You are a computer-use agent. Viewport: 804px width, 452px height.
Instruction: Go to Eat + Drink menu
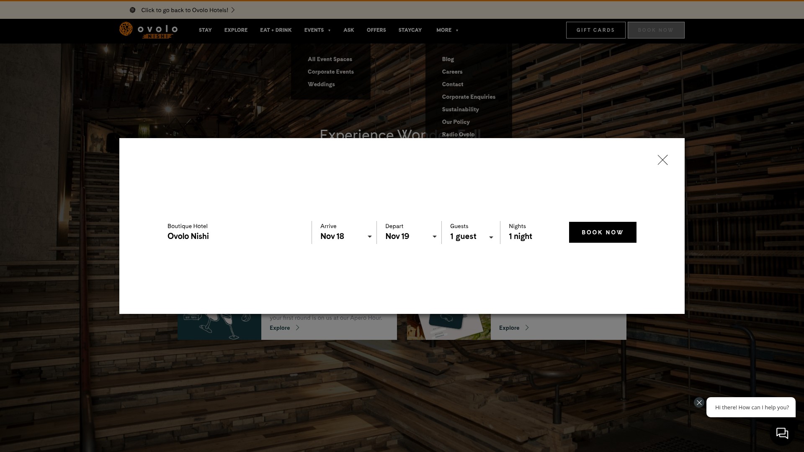[x=276, y=30]
